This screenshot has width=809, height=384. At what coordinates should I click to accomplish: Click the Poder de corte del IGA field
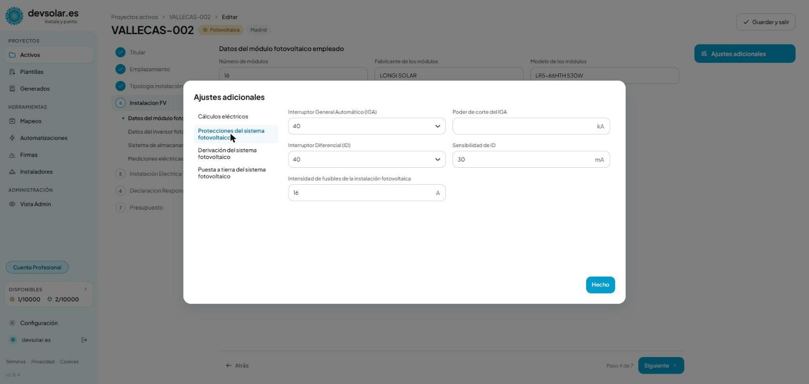coord(531,126)
